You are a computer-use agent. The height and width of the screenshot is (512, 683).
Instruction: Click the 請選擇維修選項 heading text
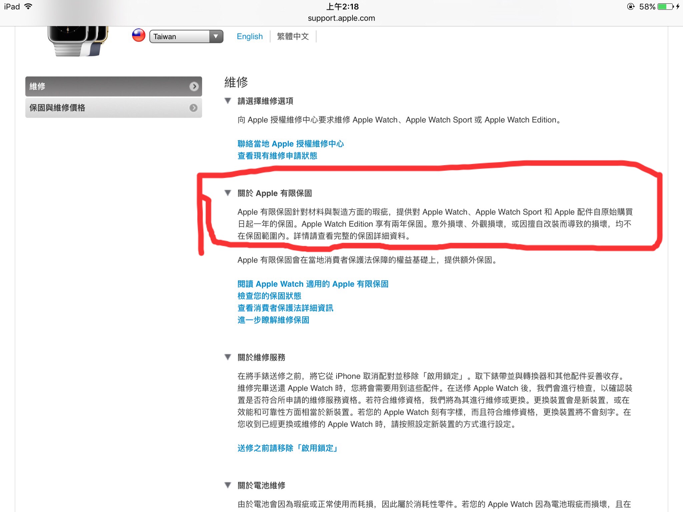point(265,101)
